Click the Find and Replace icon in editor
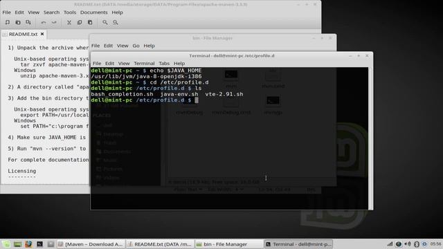 [116, 22]
